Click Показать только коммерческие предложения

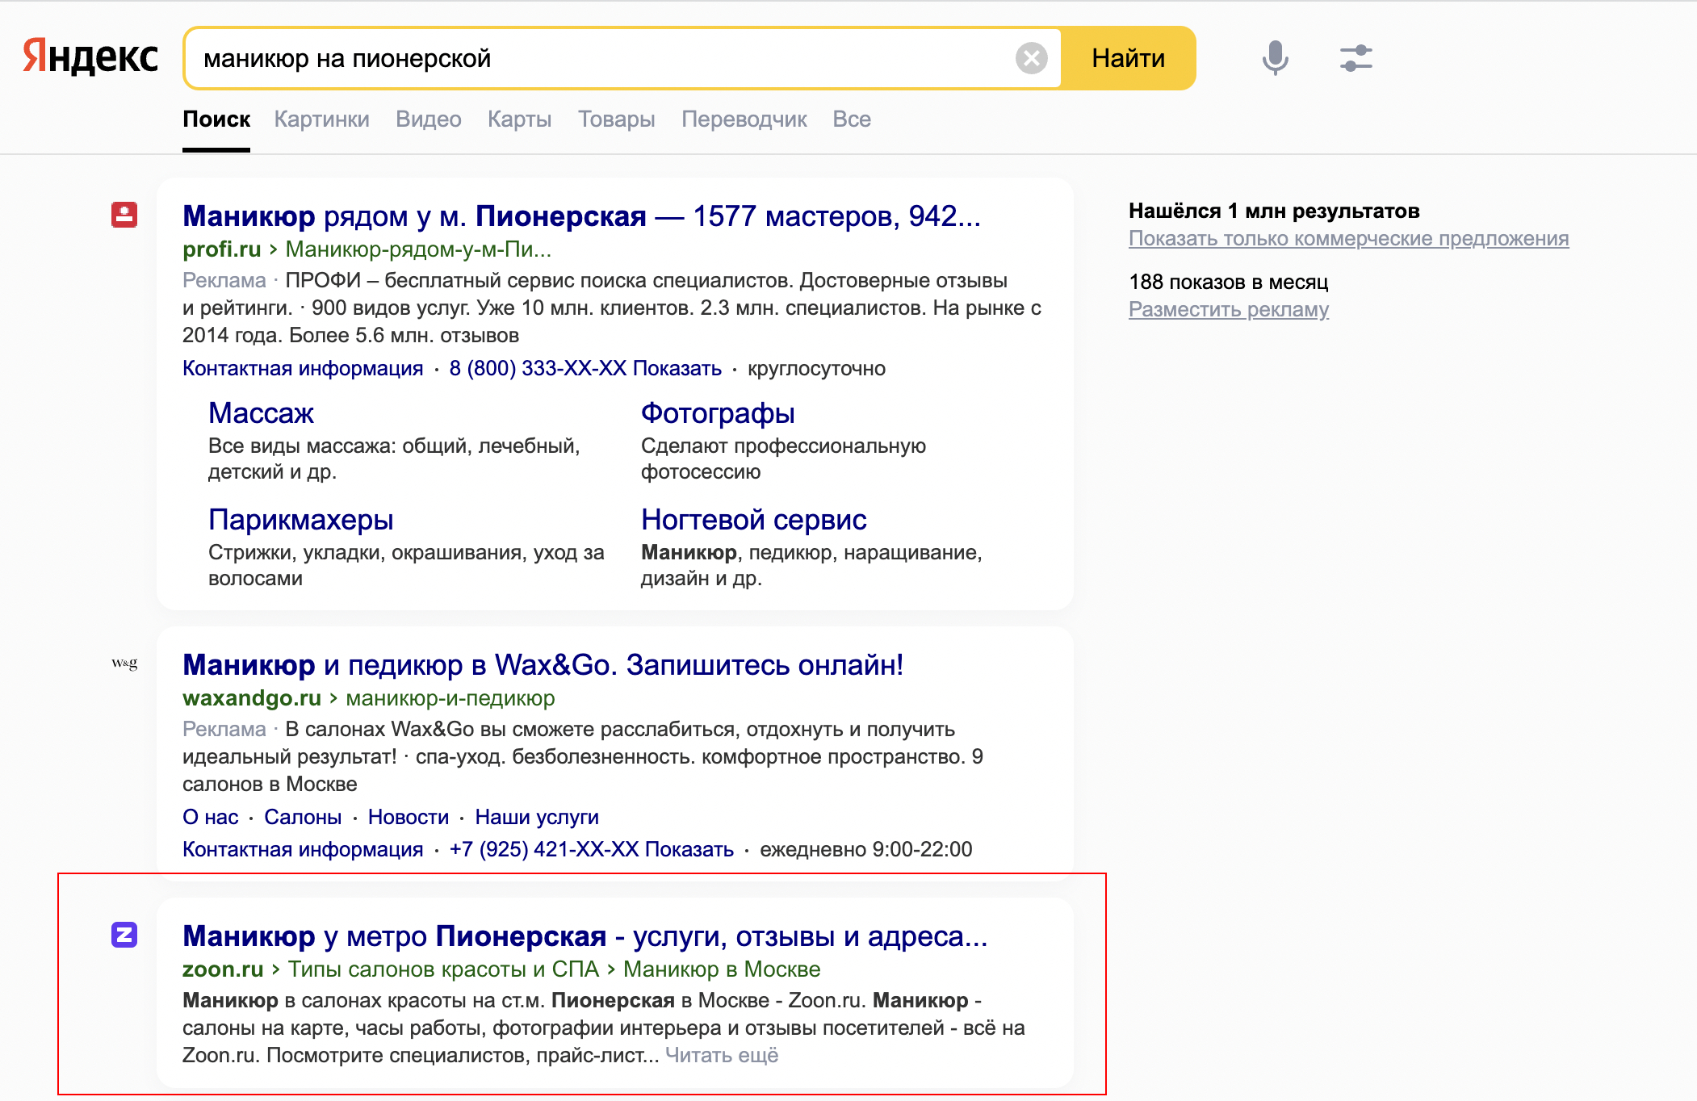click(x=1348, y=239)
